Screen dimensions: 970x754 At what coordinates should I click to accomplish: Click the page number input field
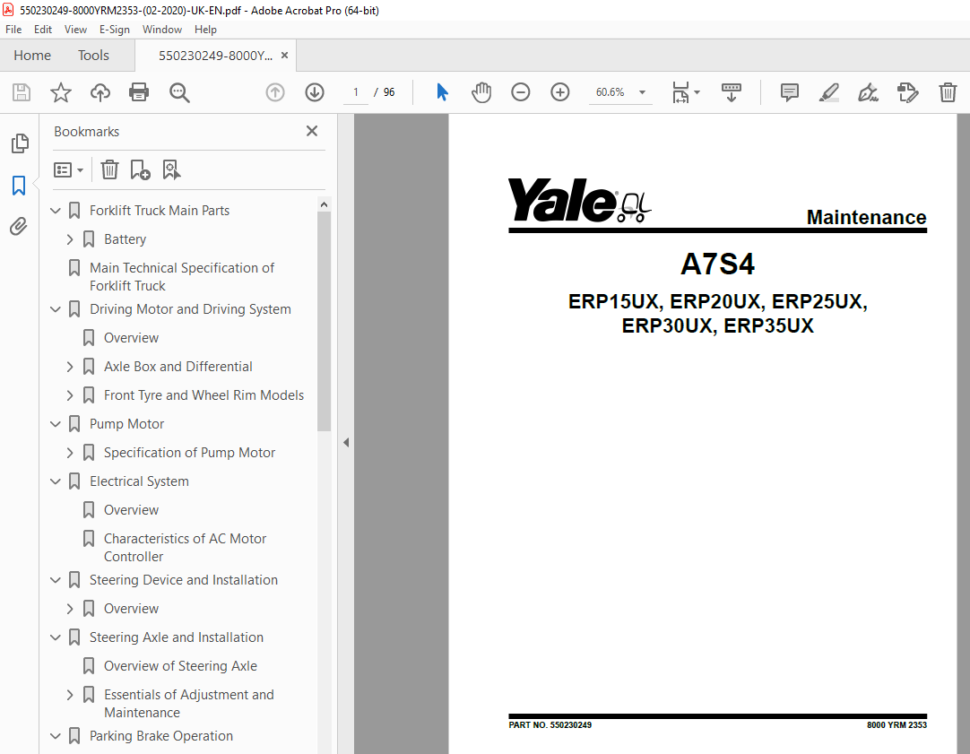(356, 92)
